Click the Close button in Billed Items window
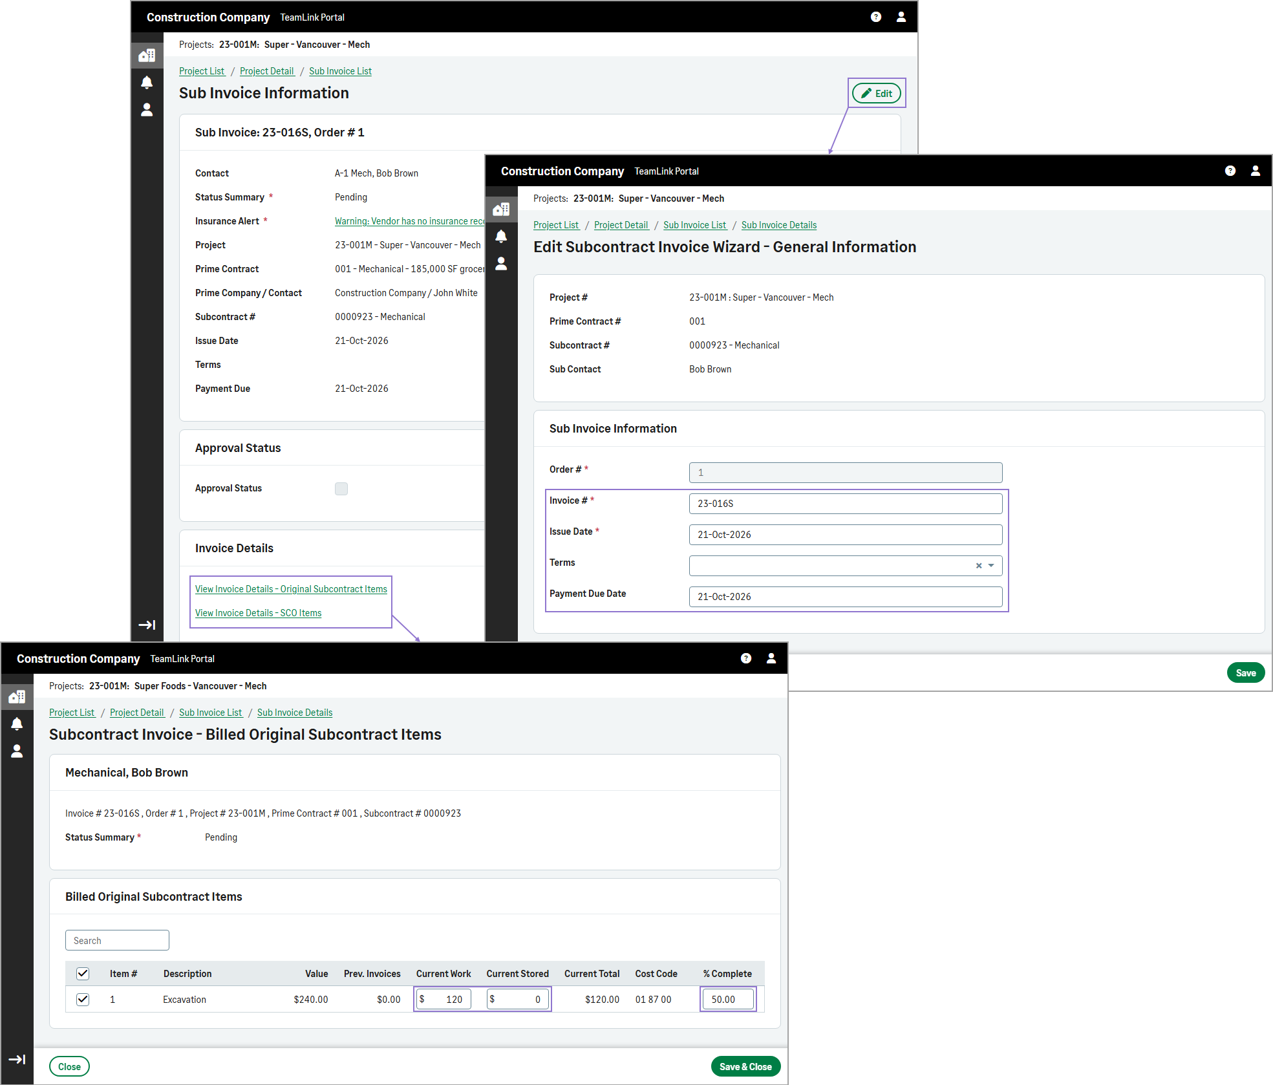The width and height of the screenshot is (1273, 1085). coord(69,1067)
